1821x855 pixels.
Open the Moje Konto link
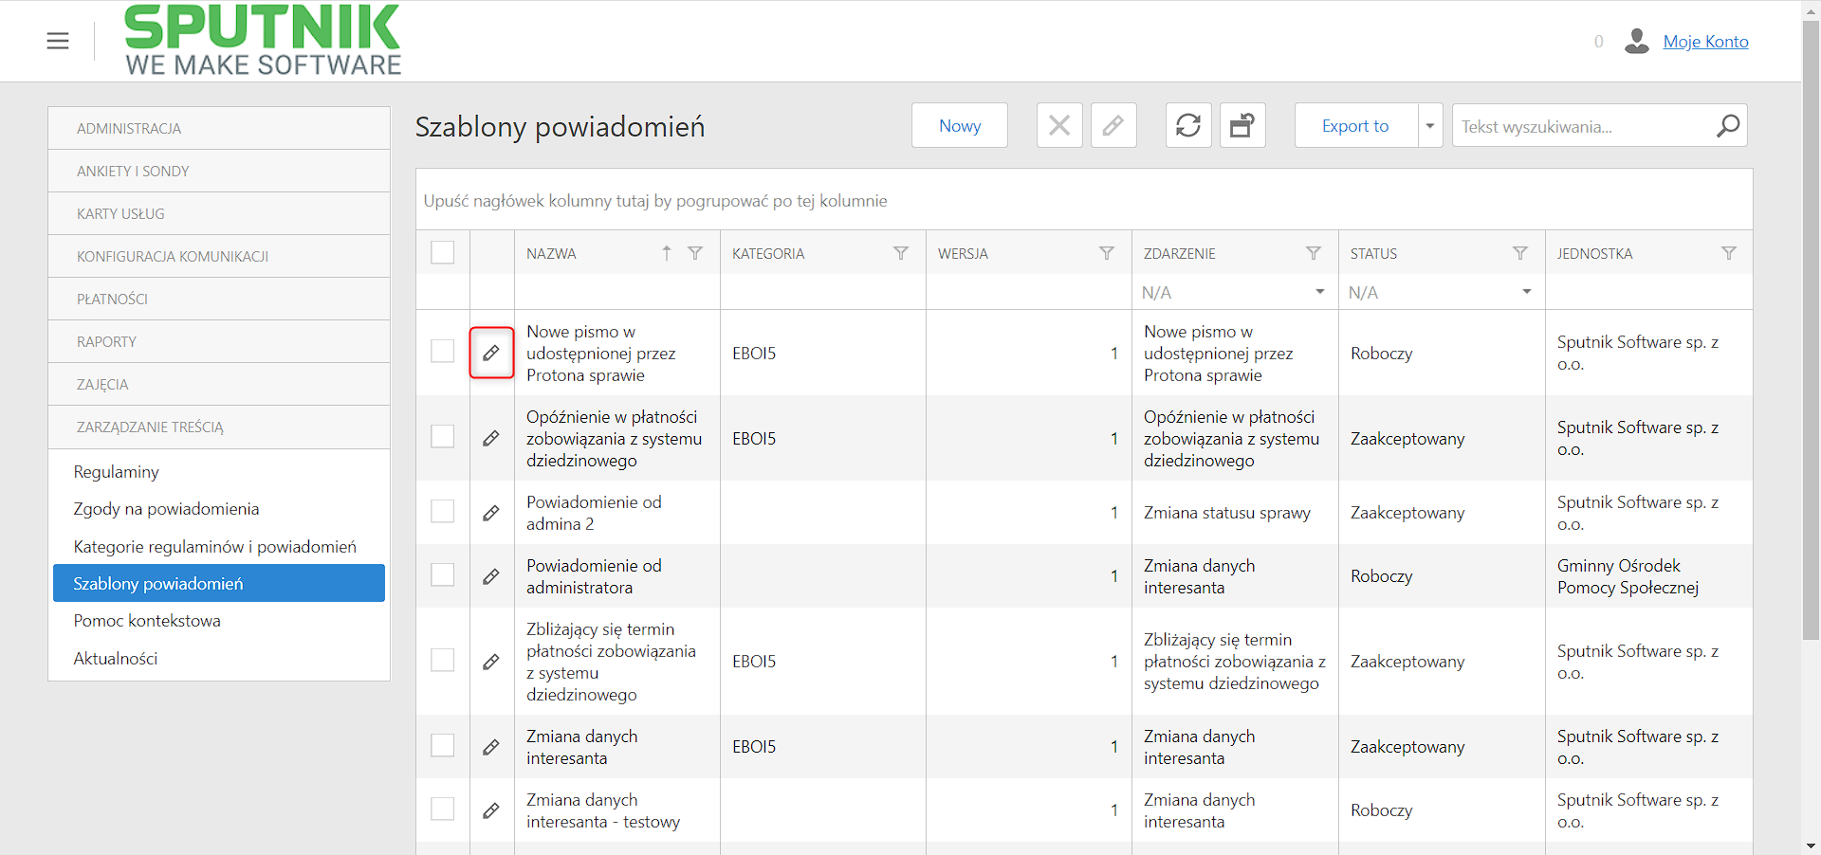[1705, 41]
